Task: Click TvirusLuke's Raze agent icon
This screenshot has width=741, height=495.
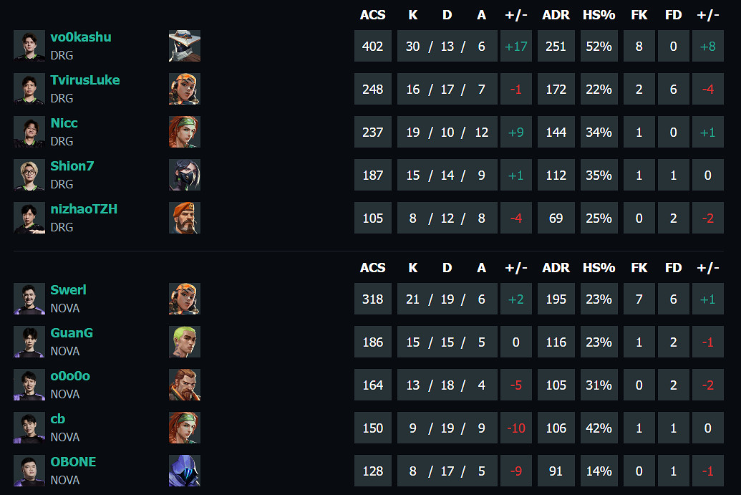Action: (x=185, y=90)
